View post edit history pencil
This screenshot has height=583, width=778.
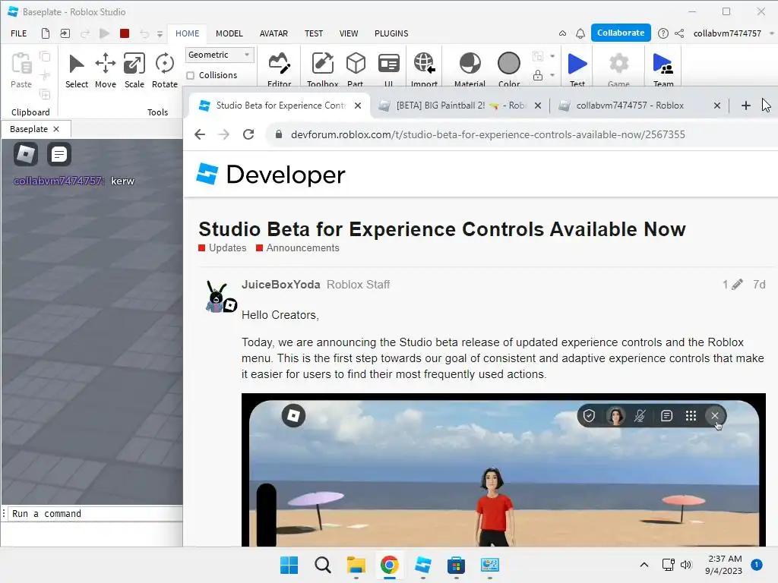(x=732, y=285)
